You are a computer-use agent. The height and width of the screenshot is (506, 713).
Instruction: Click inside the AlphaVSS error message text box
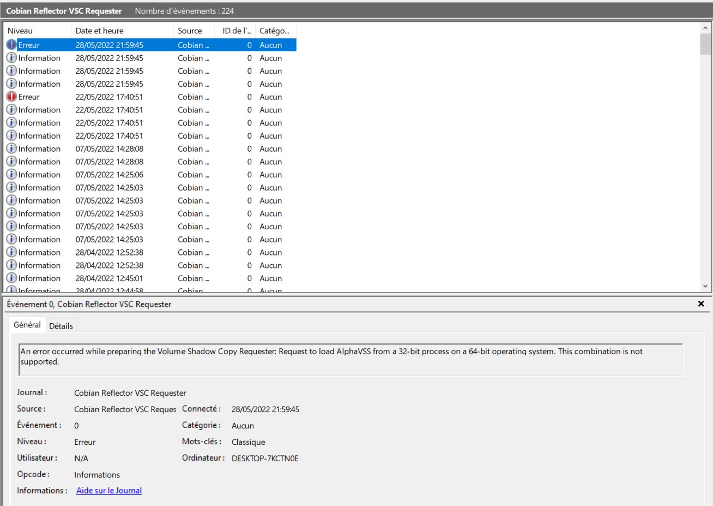click(351, 360)
